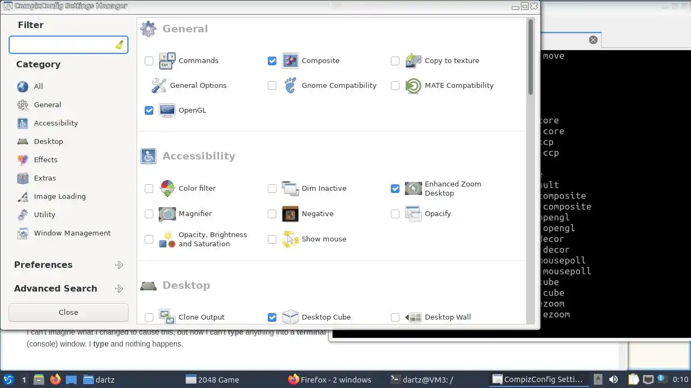
Task: Open the MATE Compatibility label
Action: pyautogui.click(x=459, y=86)
